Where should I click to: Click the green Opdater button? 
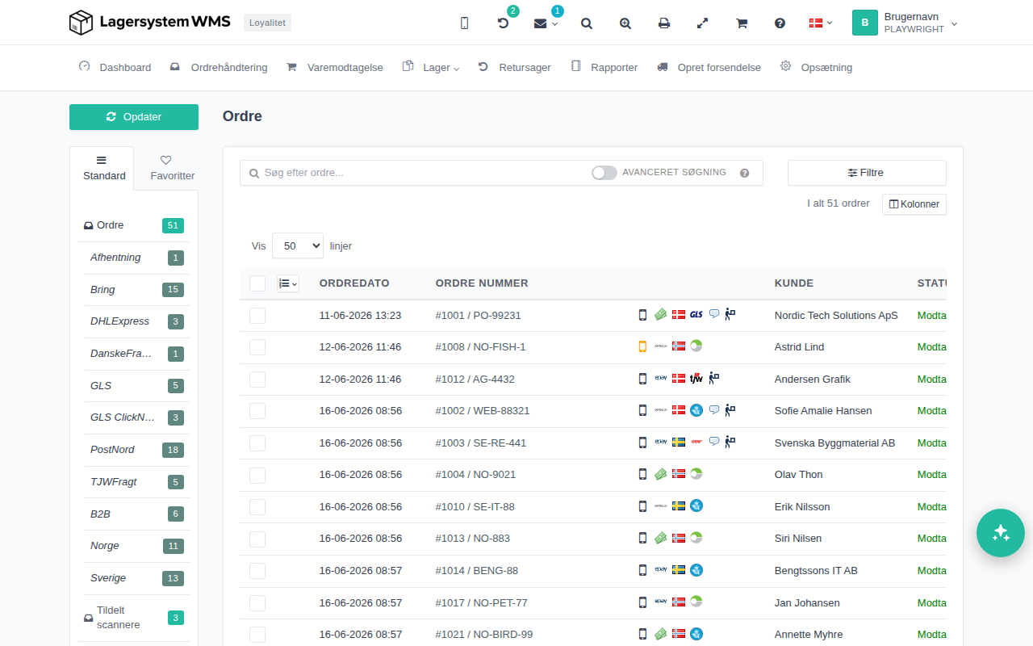click(x=134, y=117)
